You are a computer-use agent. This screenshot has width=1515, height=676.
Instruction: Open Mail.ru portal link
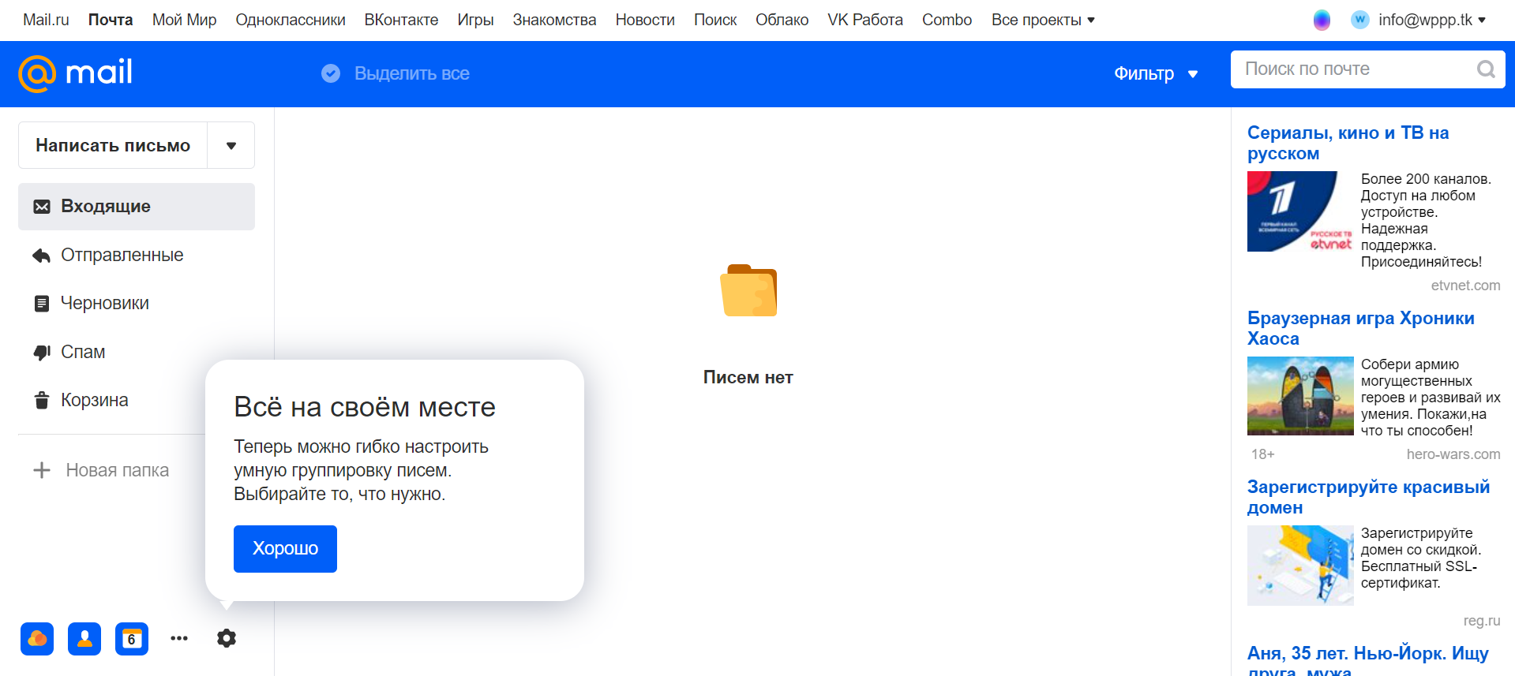(x=46, y=20)
